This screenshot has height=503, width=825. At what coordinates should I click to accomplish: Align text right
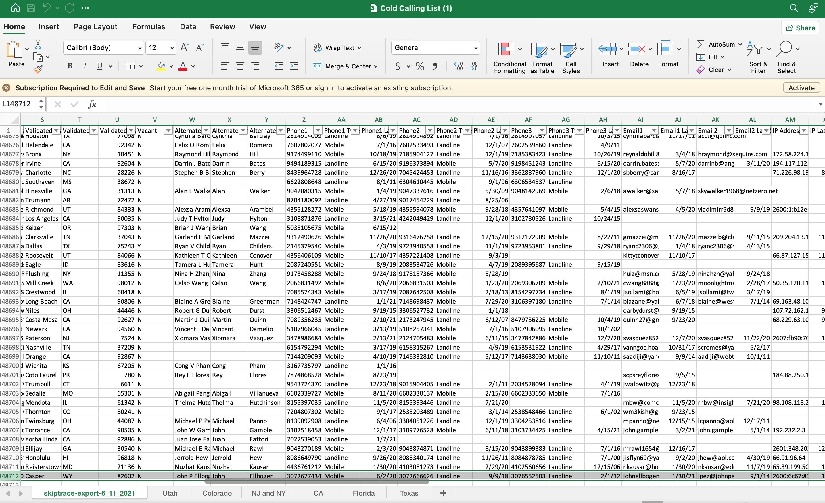(255, 66)
